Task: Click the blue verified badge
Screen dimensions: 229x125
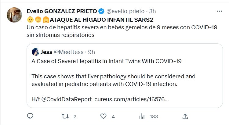Action: click(x=101, y=12)
